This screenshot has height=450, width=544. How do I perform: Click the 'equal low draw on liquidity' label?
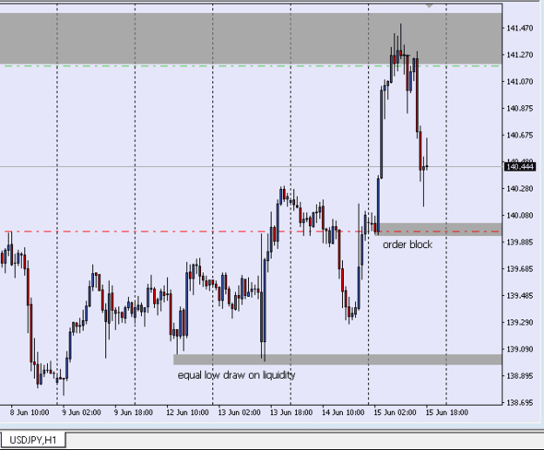coord(236,375)
